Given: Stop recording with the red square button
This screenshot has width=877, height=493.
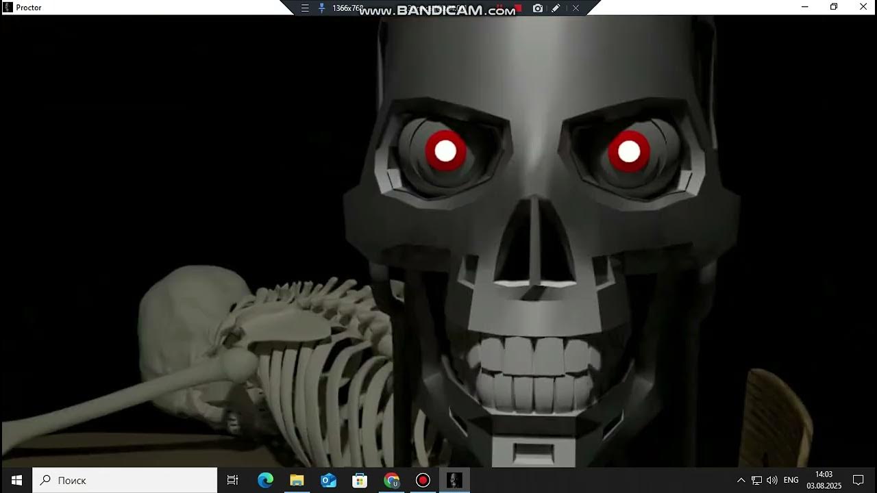Looking at the screenshot, I should point(519,8).
